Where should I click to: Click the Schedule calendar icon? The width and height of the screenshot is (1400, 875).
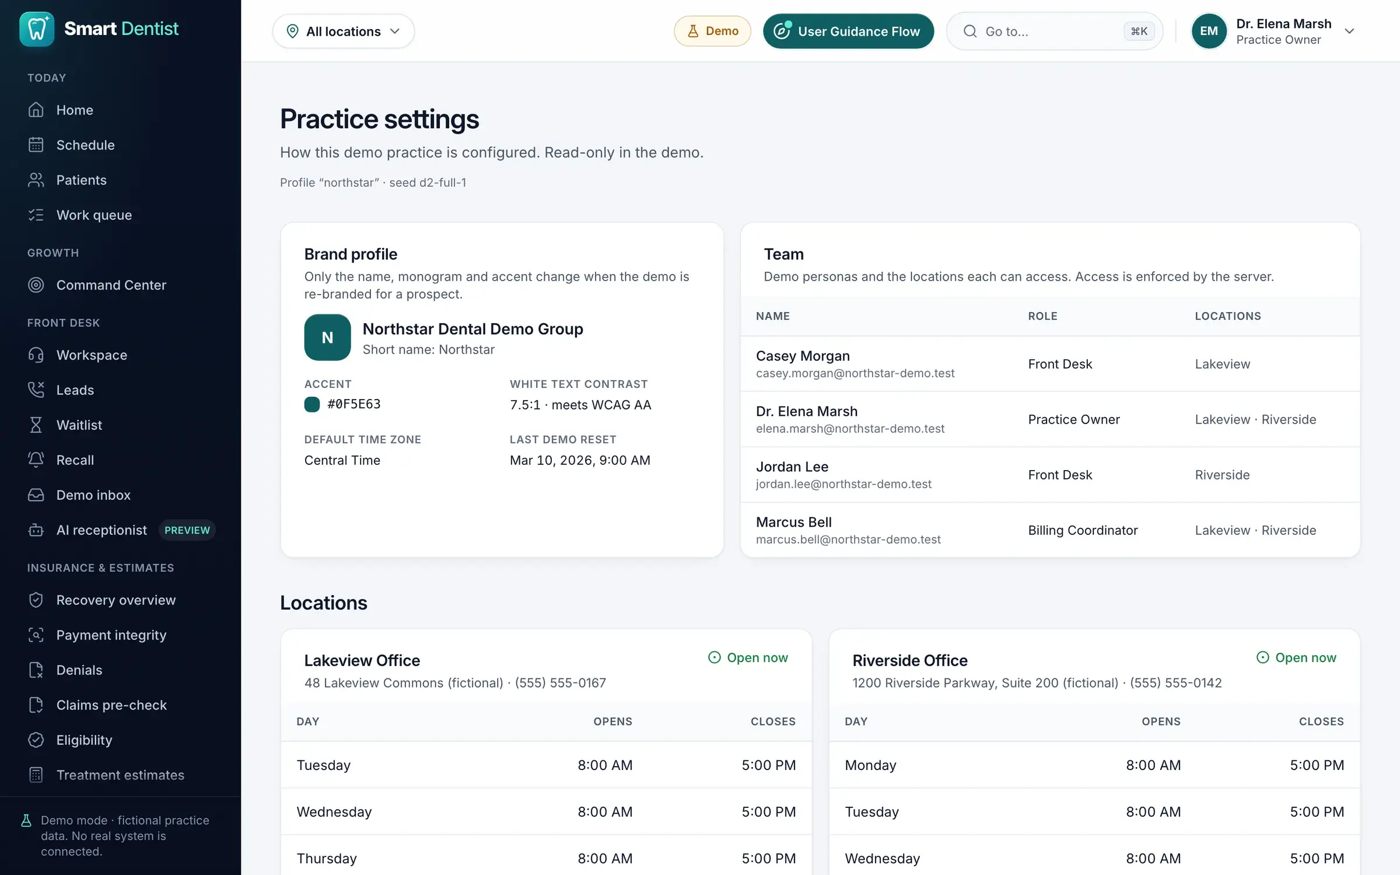point(36,145)
